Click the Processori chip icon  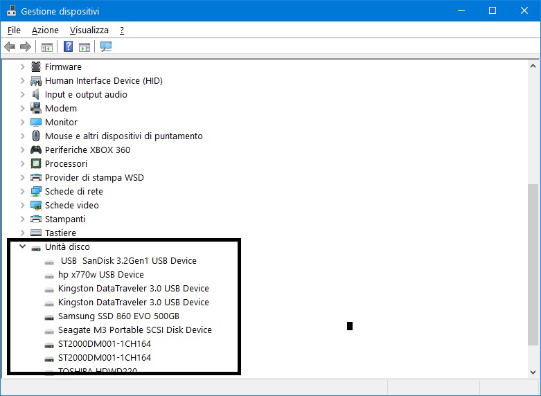click(36, 163)
